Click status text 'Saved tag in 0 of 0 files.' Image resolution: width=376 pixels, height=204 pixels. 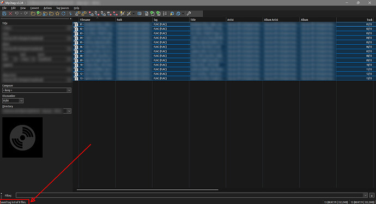pos(14,202)
